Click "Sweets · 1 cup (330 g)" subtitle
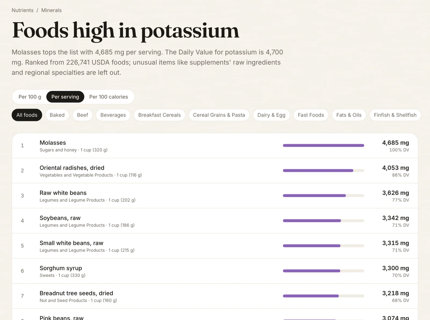Image resolution: width=430 pixels, height=320 pixels. point(62,275)
